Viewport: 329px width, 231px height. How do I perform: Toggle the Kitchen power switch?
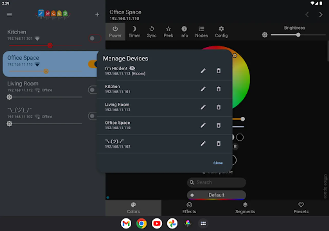[94, 38]
